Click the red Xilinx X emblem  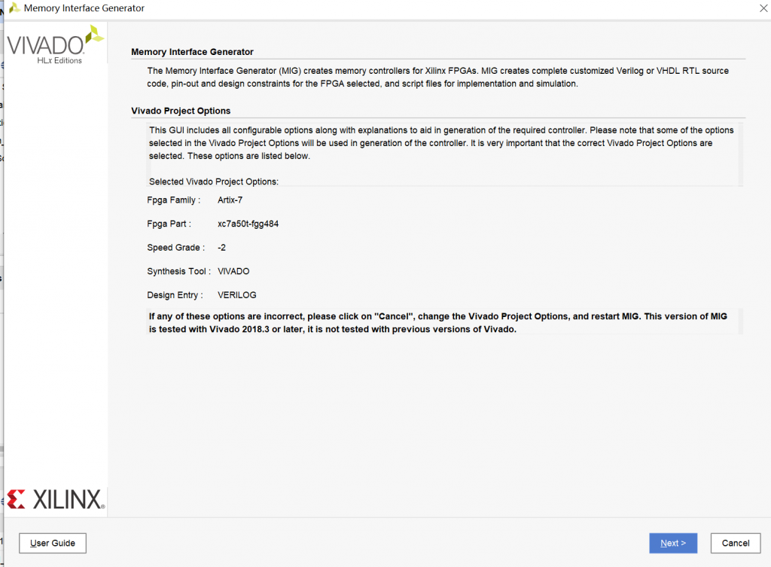[16, 498]
